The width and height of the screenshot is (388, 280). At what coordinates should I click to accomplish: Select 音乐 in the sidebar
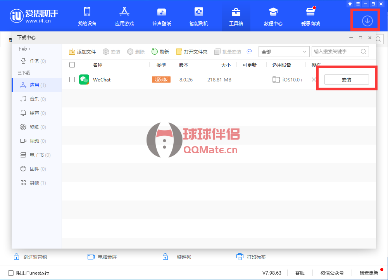tap(34, 99)
